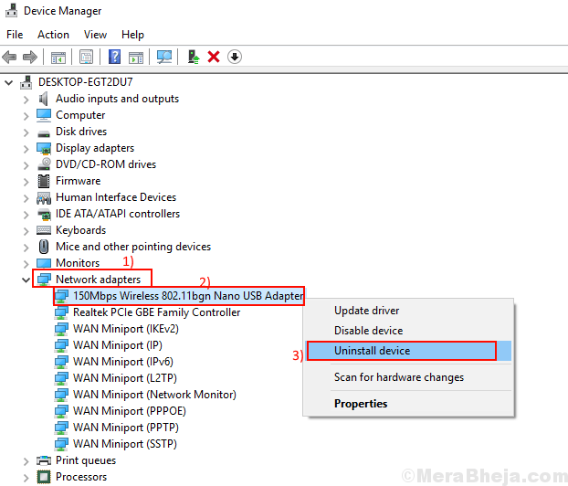Open the File menu
This screenshot has height=486, width=568.
pos(15,35)
